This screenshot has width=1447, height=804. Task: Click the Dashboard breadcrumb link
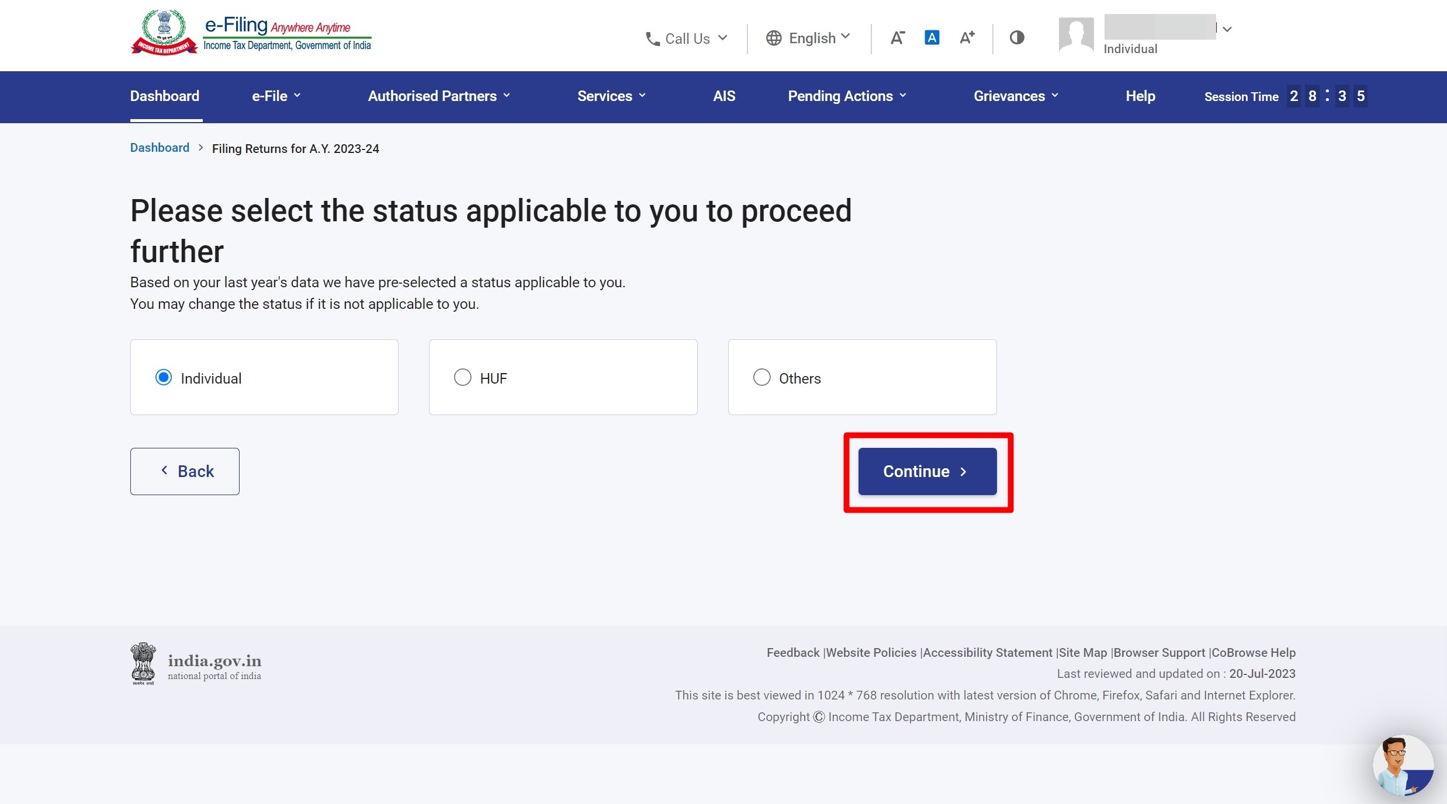click(159, 147)
